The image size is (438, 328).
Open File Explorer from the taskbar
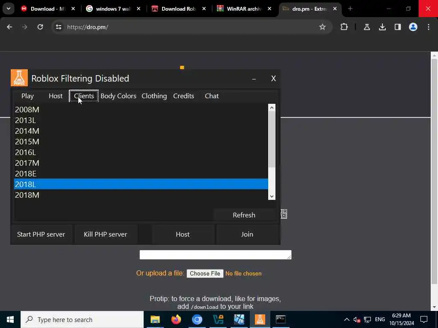[155, 319]
